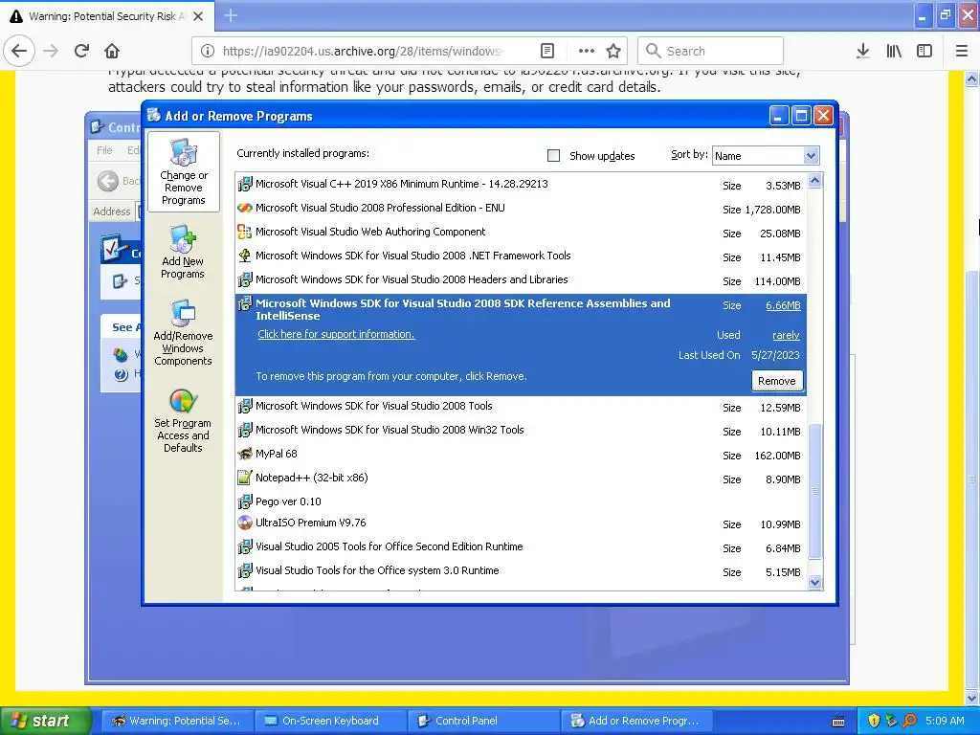Click the security shield tray icon
Screen dimensions: 980x735
[874, 721]
